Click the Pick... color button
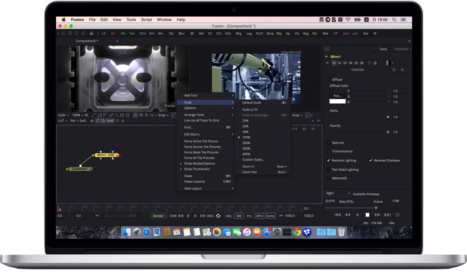The image size is (467, 273). [x=337, y=96]
